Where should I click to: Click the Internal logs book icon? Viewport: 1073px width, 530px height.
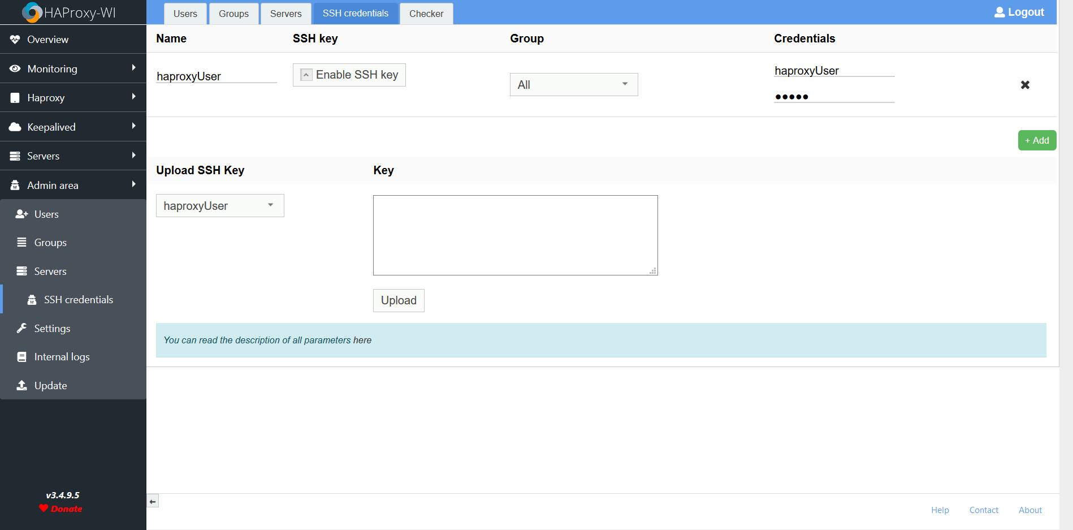point(22,357)
